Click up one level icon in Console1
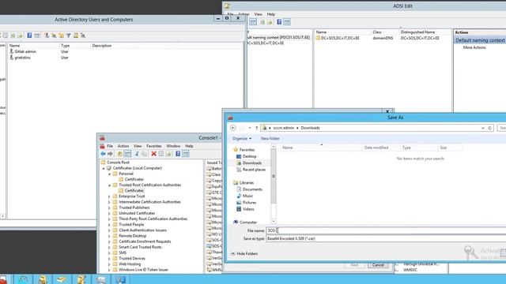 [119, 154]
